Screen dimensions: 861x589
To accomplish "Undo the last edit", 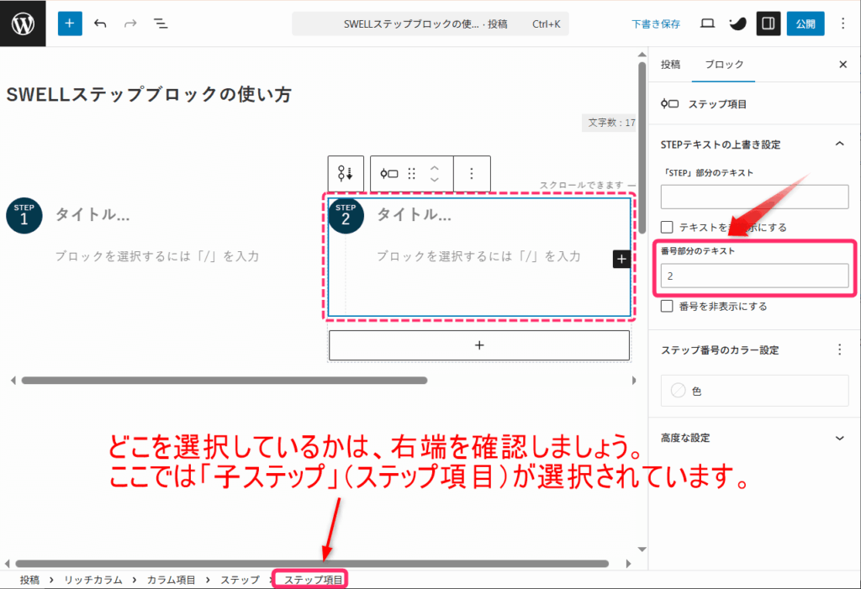I will pyautogui.click(x=101, y=24).
